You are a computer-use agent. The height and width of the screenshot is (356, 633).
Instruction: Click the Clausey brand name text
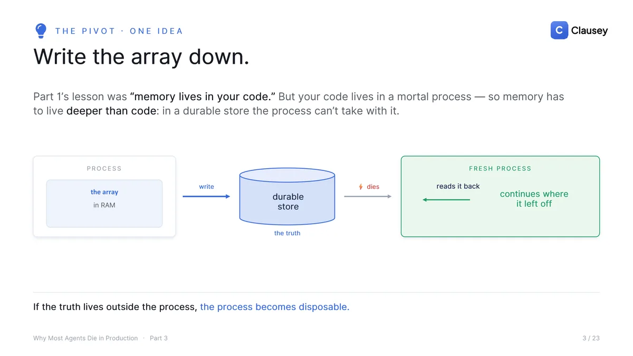pyautogui.click(x=589, y=31)
